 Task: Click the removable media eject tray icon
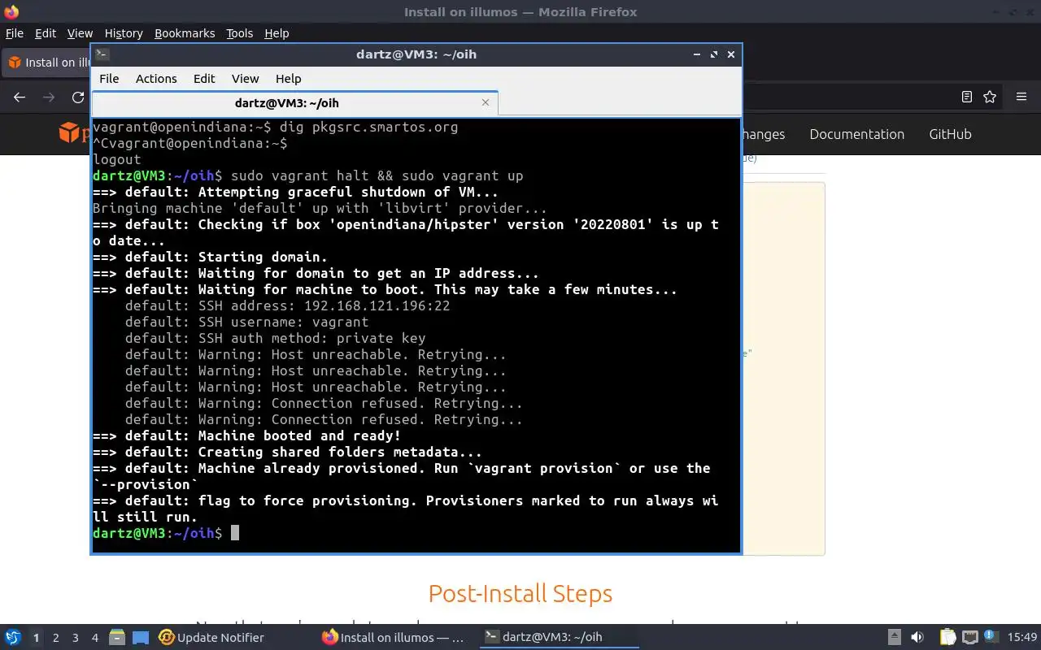[x=894, y=638]
